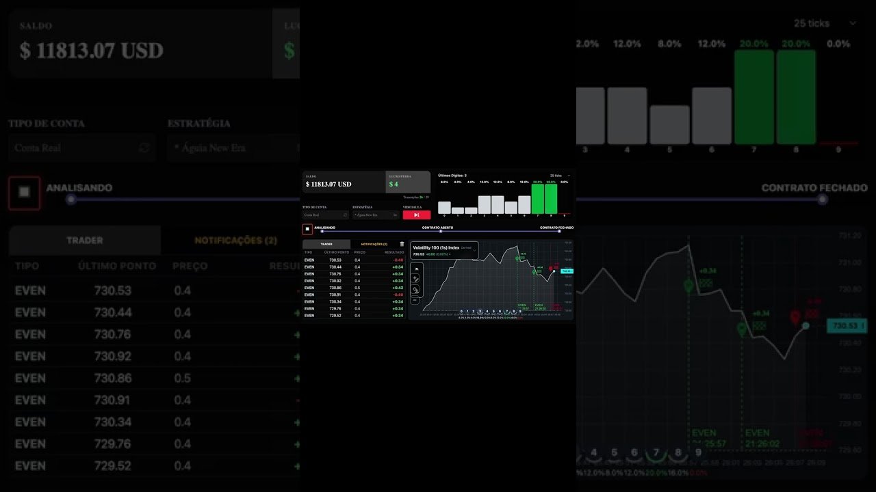The image size is (876, 492).
Task: Click the ANALISANDO progress node in center panel
Action: tap(322, 231)
